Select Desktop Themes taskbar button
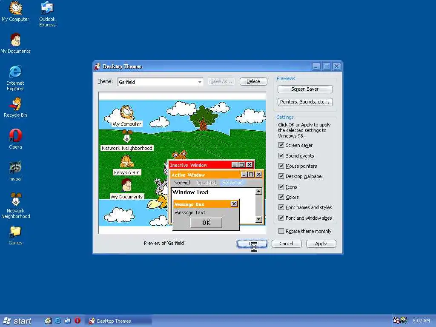The height and width of the screenshot is (327, 436). (x=118, y=321)
